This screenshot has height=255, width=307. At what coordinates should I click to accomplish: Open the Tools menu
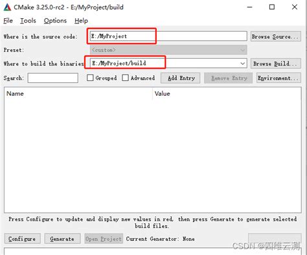tap(28, 21)
